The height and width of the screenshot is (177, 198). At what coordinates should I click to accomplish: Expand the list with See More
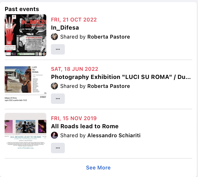(x=98, y=168)
